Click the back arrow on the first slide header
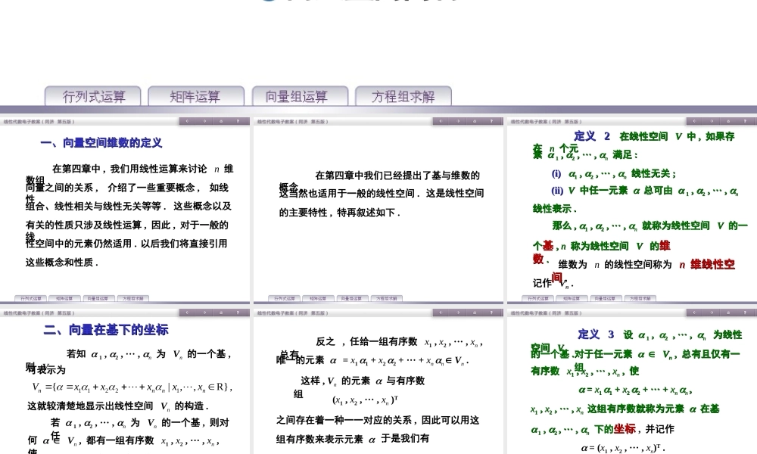The image size is (757, 454). tap(187, 120)
